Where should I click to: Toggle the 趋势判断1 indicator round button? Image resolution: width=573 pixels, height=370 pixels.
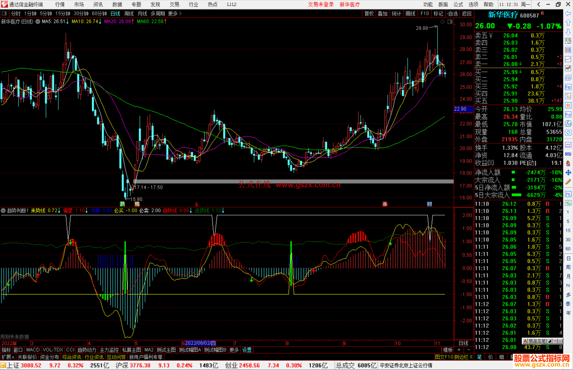tap(3, 211)
